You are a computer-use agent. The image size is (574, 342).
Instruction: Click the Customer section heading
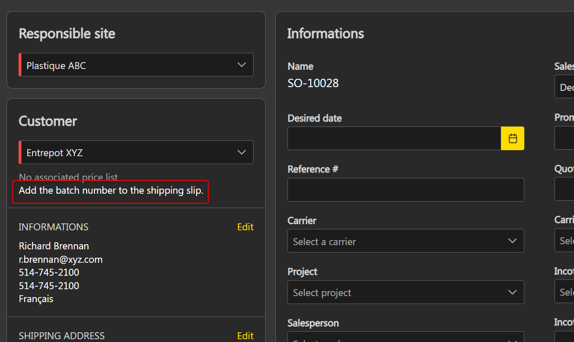pos(48,121)
